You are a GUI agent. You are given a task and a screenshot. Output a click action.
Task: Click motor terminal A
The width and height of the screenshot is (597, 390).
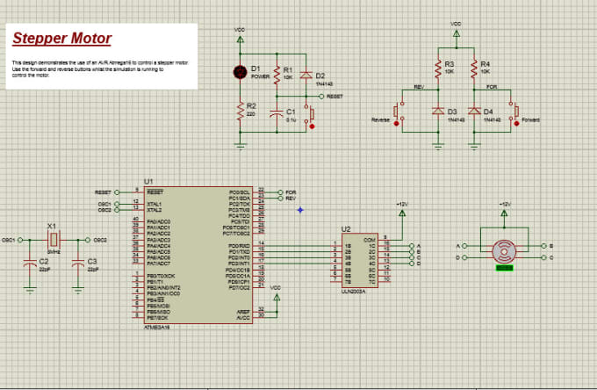coord(464,246)
